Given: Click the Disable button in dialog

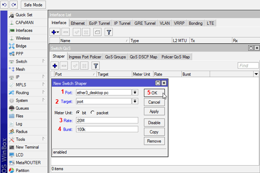Looking at the screenshot, I should click(154, 123).
